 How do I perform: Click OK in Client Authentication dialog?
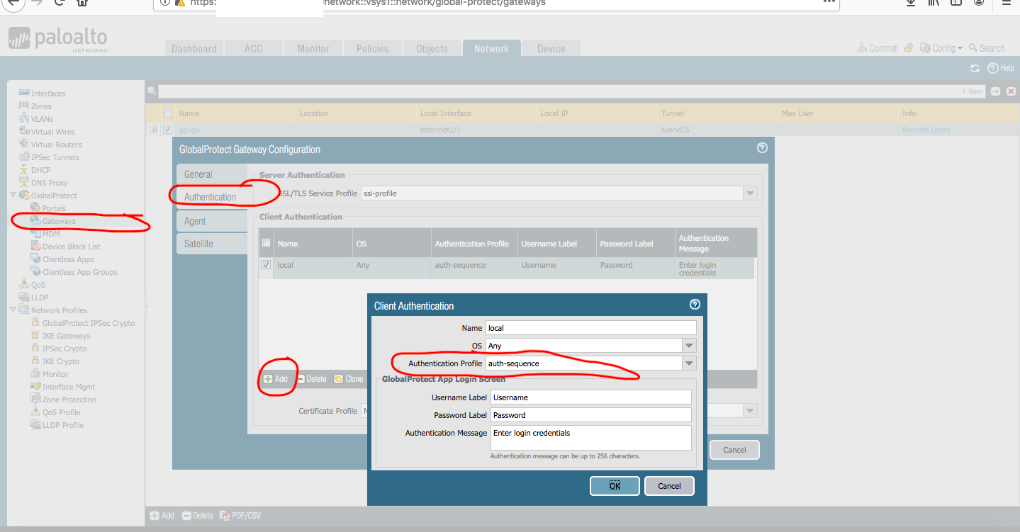click(615, 486)
